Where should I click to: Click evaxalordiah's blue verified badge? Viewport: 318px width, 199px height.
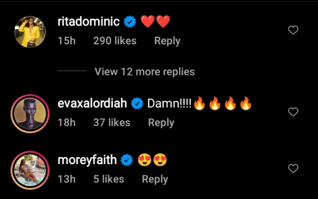[137, 104]
